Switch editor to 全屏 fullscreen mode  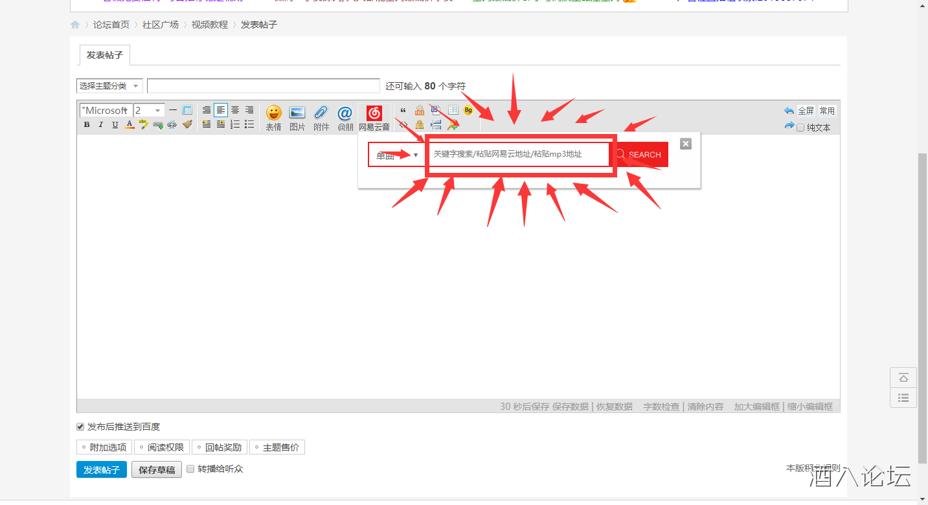[x=806, y=111]
